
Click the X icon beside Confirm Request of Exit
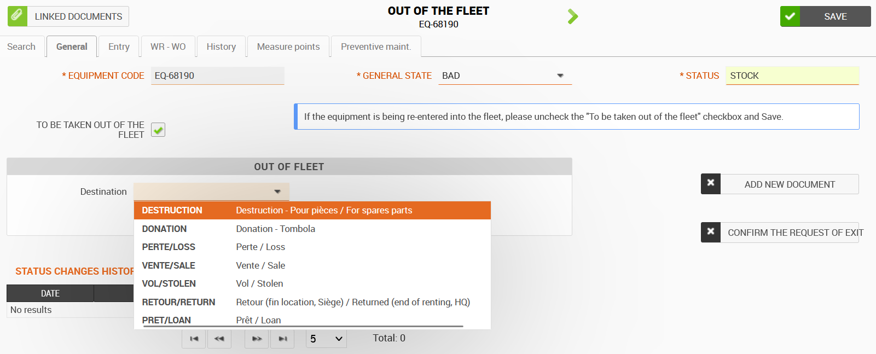click(x=711, y=232)
